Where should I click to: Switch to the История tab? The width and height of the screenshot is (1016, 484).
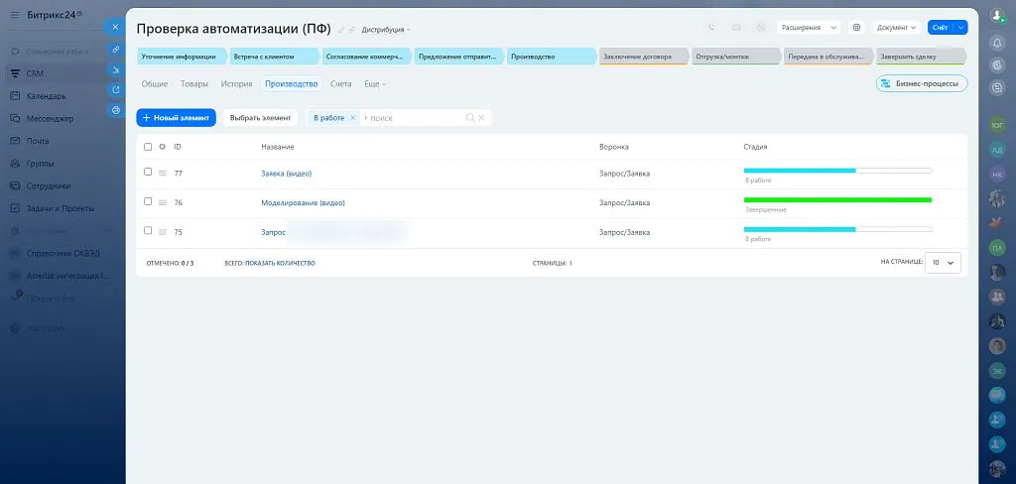(236, 83)
